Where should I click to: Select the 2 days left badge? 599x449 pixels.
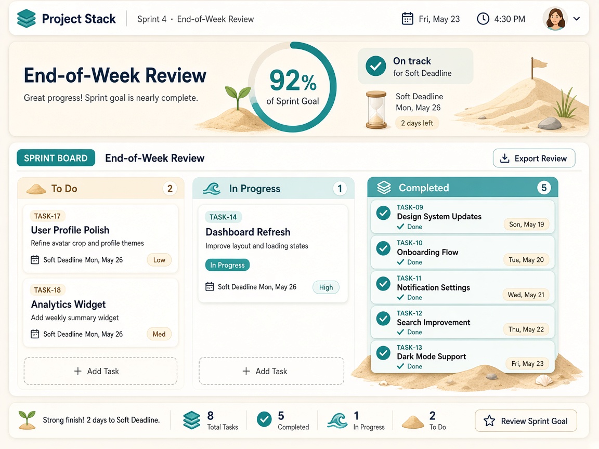pyautogui.click(x=417, y=123)
